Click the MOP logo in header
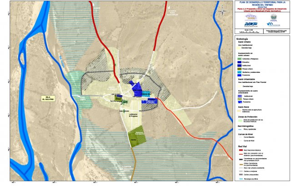This screenshot has height=186, width=291. pos(251,23)
